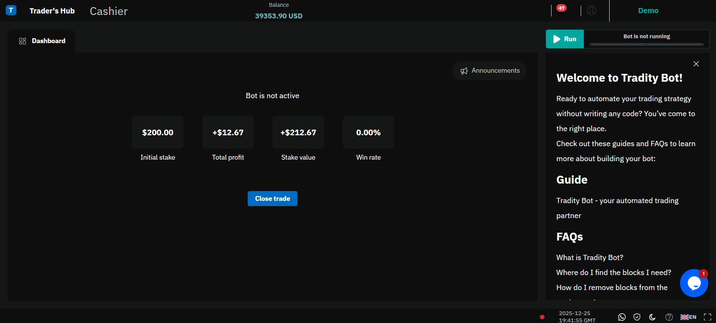Viewport: 716px width, 323px height.
Task: Open the live chat bubble
Action: point(694,283)
